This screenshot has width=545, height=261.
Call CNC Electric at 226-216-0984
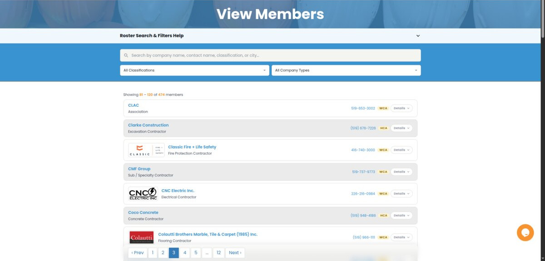[x=363, y=193]
